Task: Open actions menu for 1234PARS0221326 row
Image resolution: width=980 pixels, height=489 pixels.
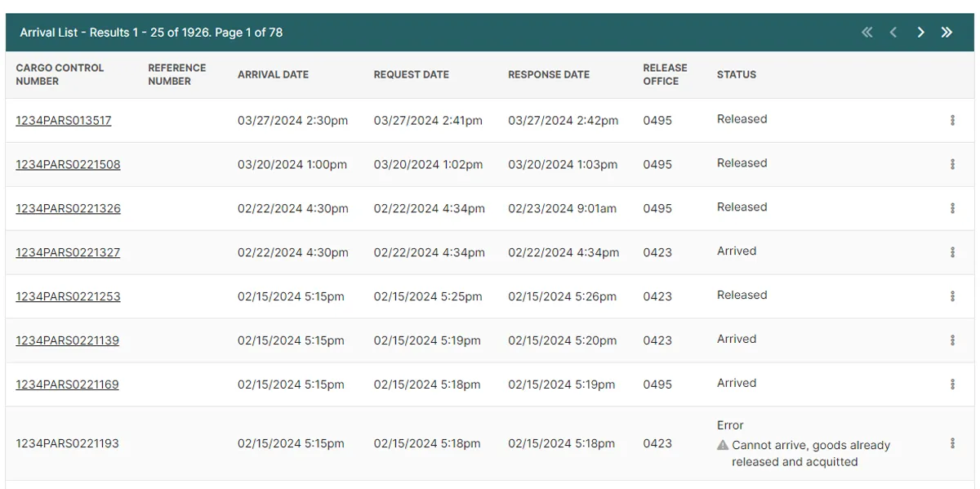Action: pyautogui.click(x=952, y=208)
